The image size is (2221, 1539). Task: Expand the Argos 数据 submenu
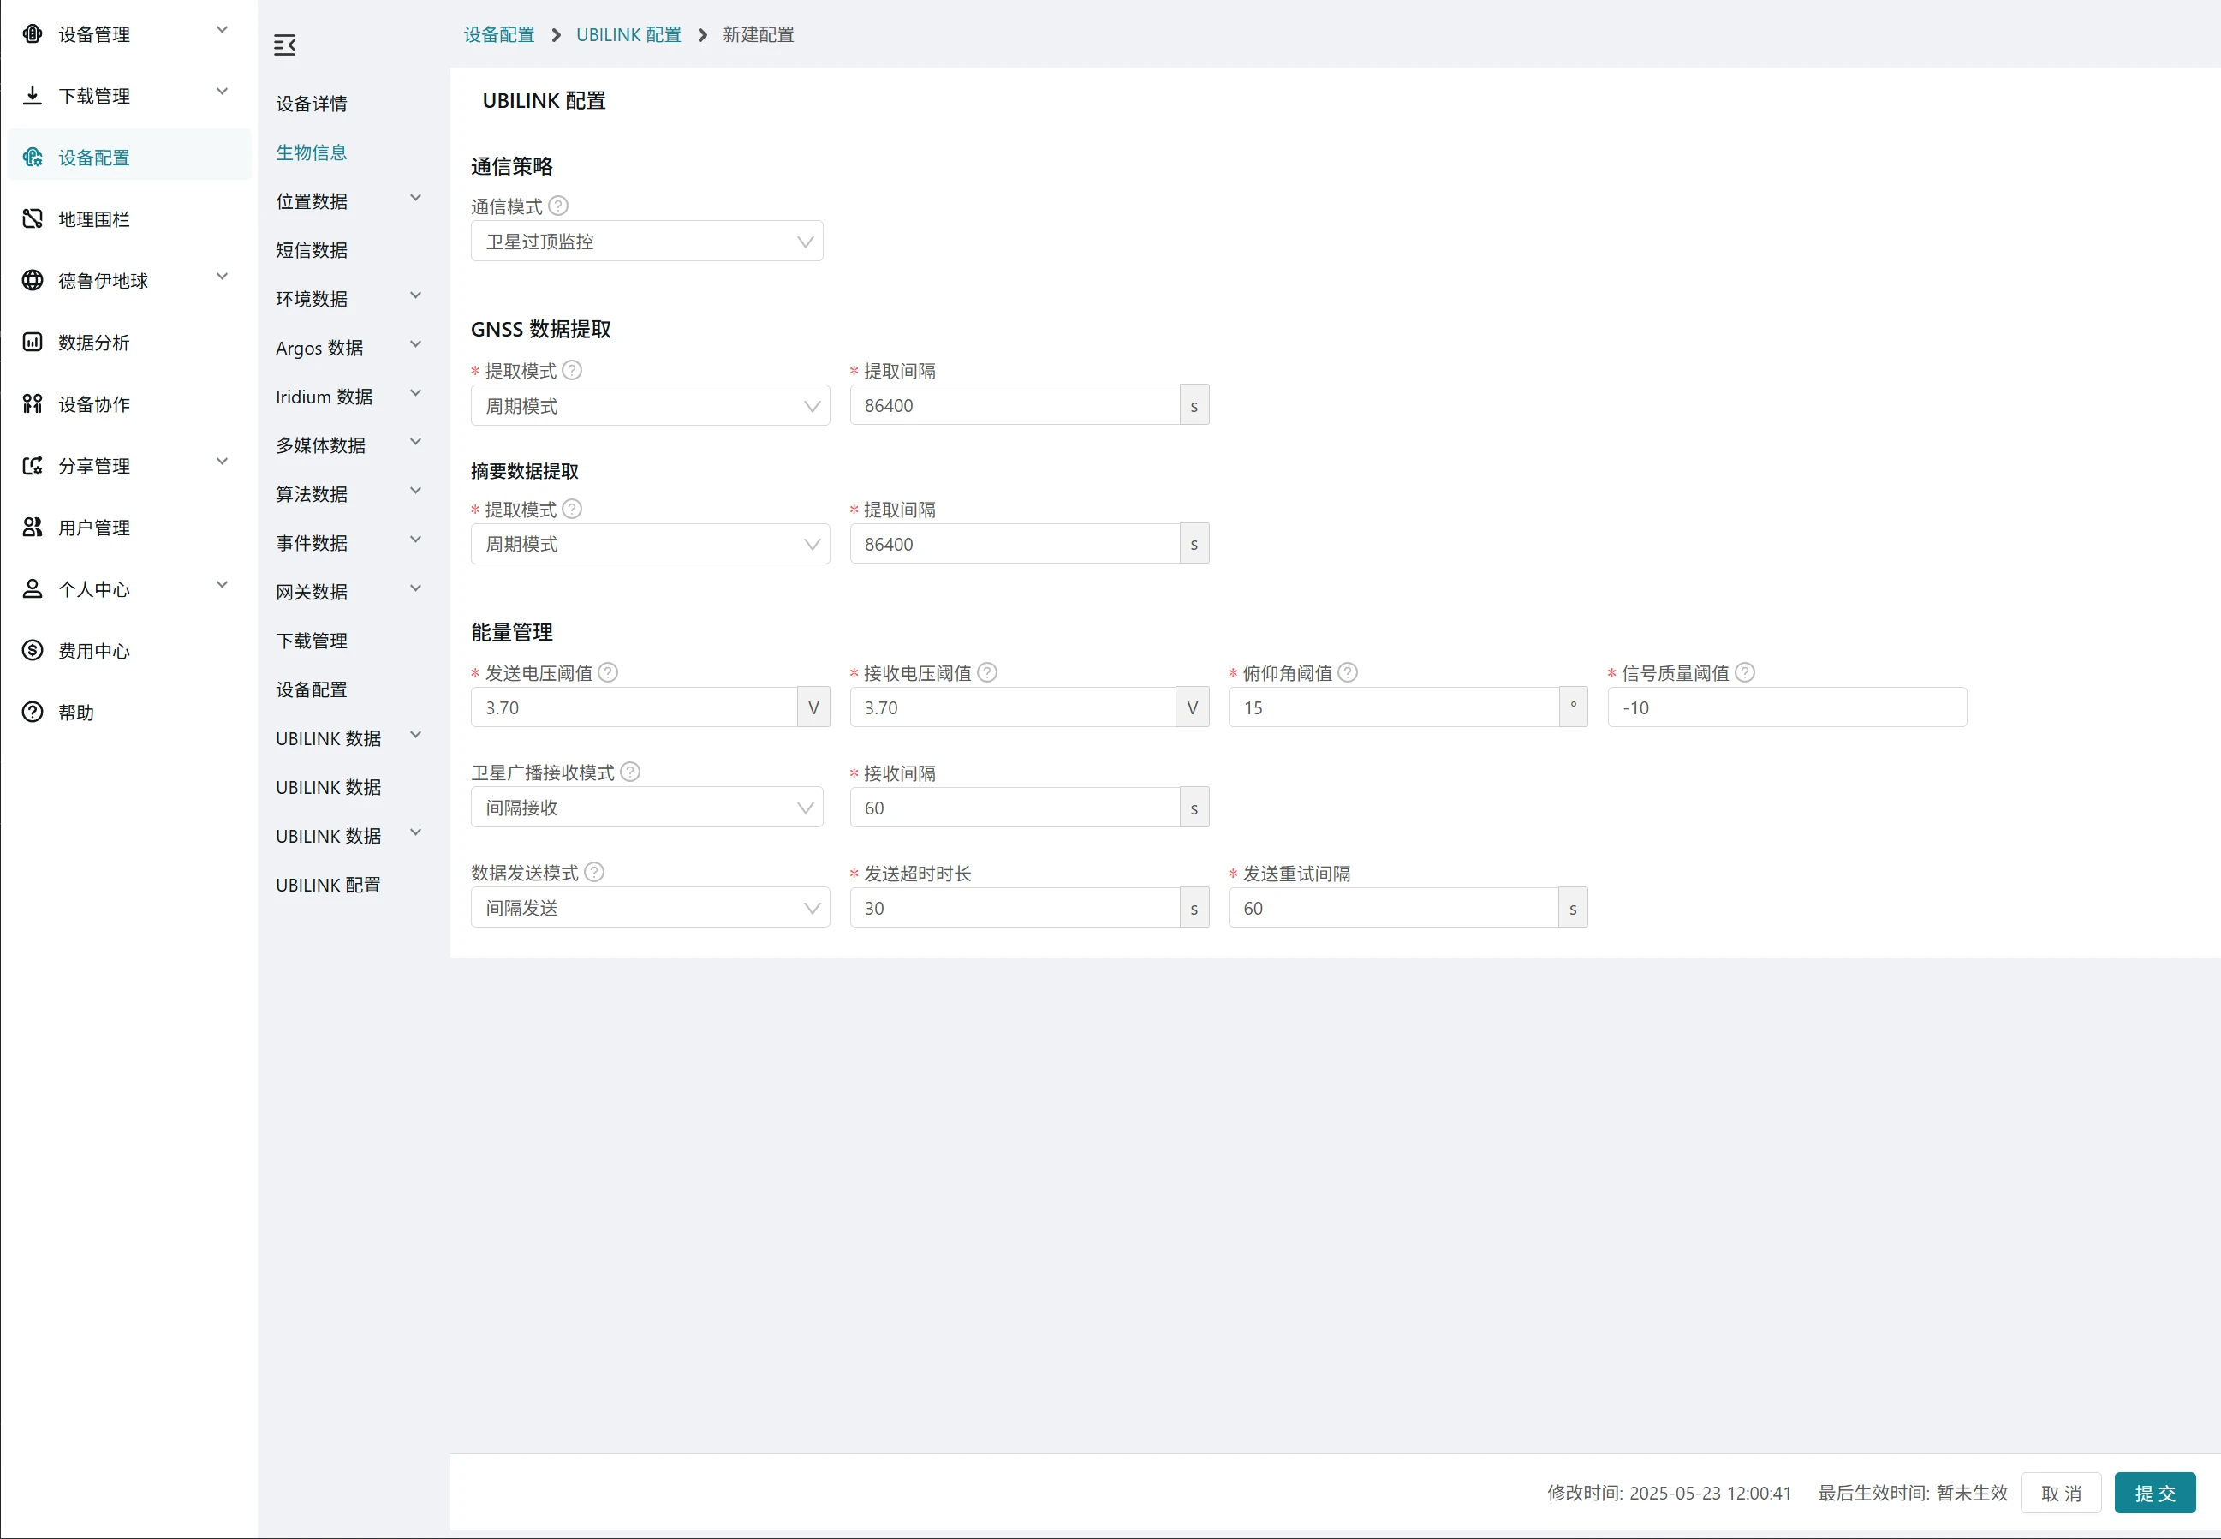pos(415,345)
